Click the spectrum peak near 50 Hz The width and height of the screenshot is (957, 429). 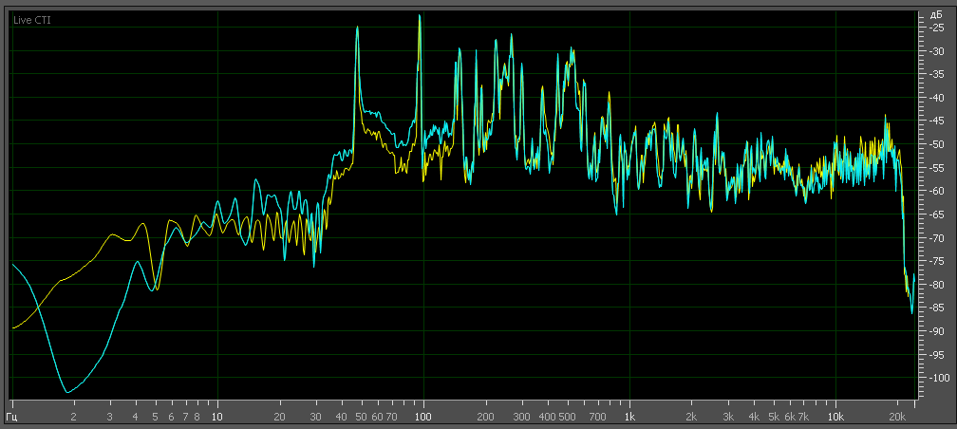pyautogui.click(x=358, y=28)
